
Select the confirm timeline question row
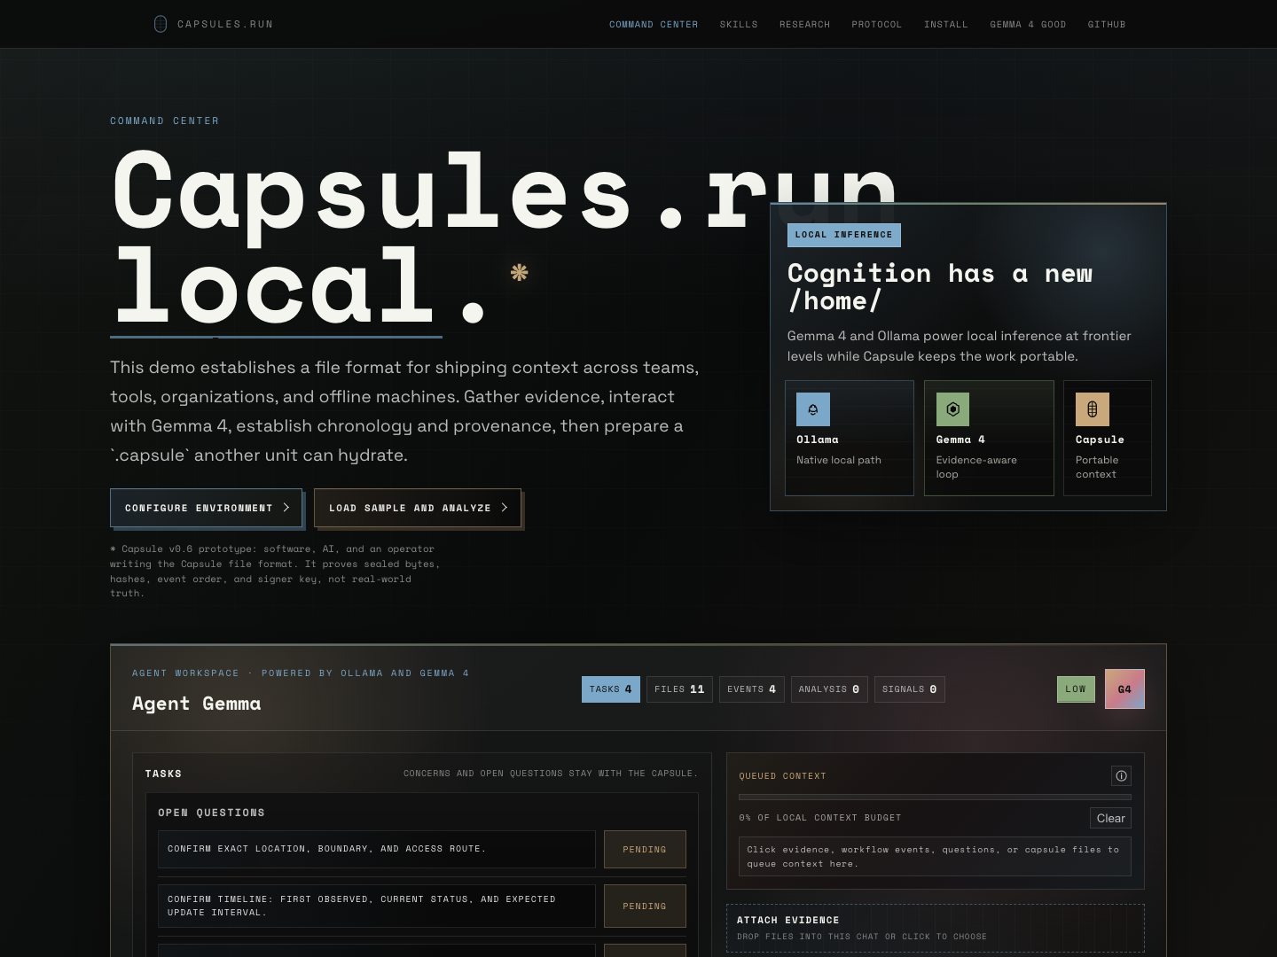[x=377, y=906]
